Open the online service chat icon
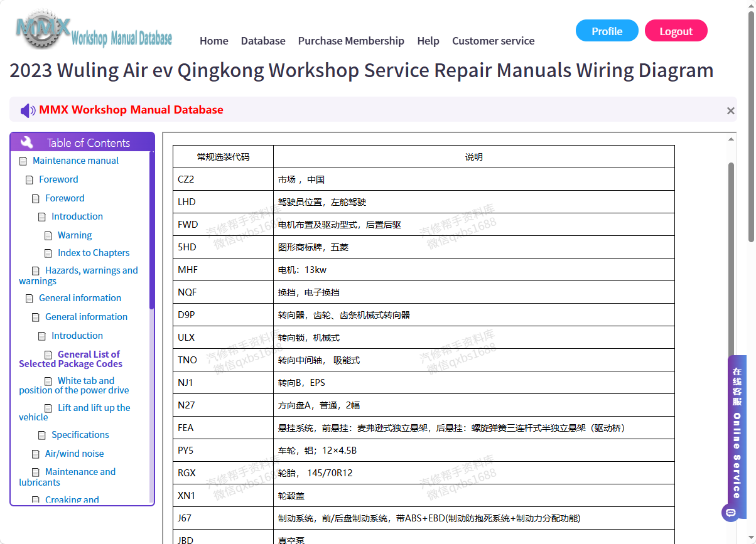756x544 pixels. 730,513
